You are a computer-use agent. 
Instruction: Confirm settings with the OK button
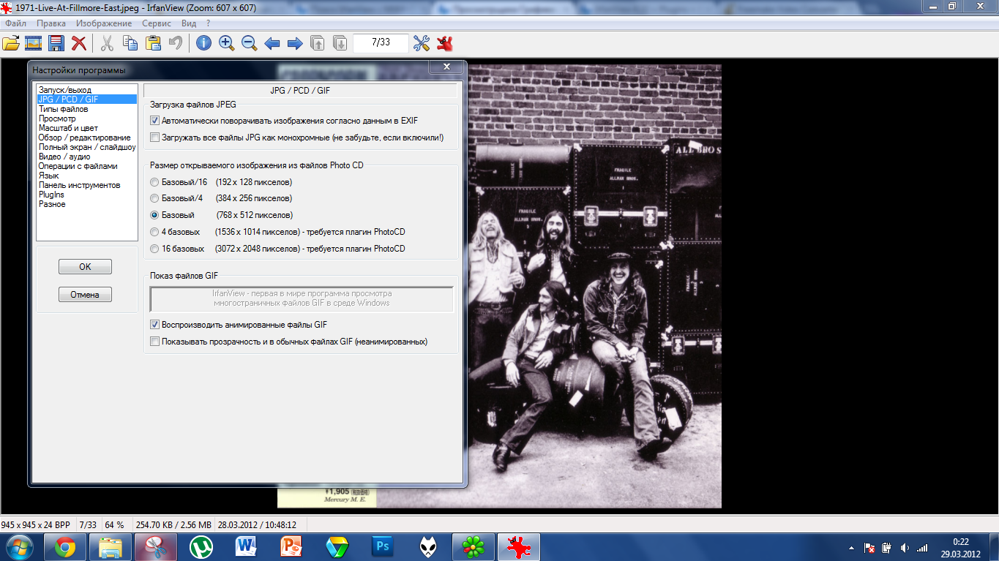coord(85,267)
